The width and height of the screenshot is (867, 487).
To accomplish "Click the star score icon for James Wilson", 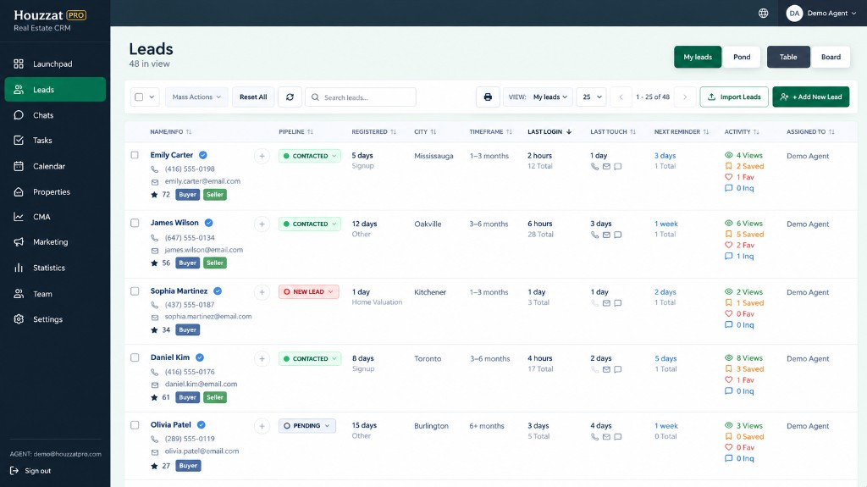I will pos(154,263).
